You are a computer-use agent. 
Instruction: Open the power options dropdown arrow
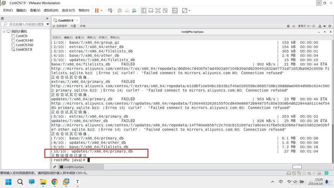point(101,11)
